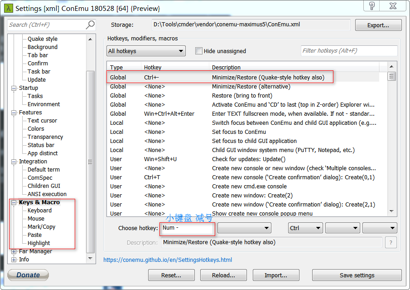
Task: Click the hotkey list scroll down arrow
Action: click(391, 211)
